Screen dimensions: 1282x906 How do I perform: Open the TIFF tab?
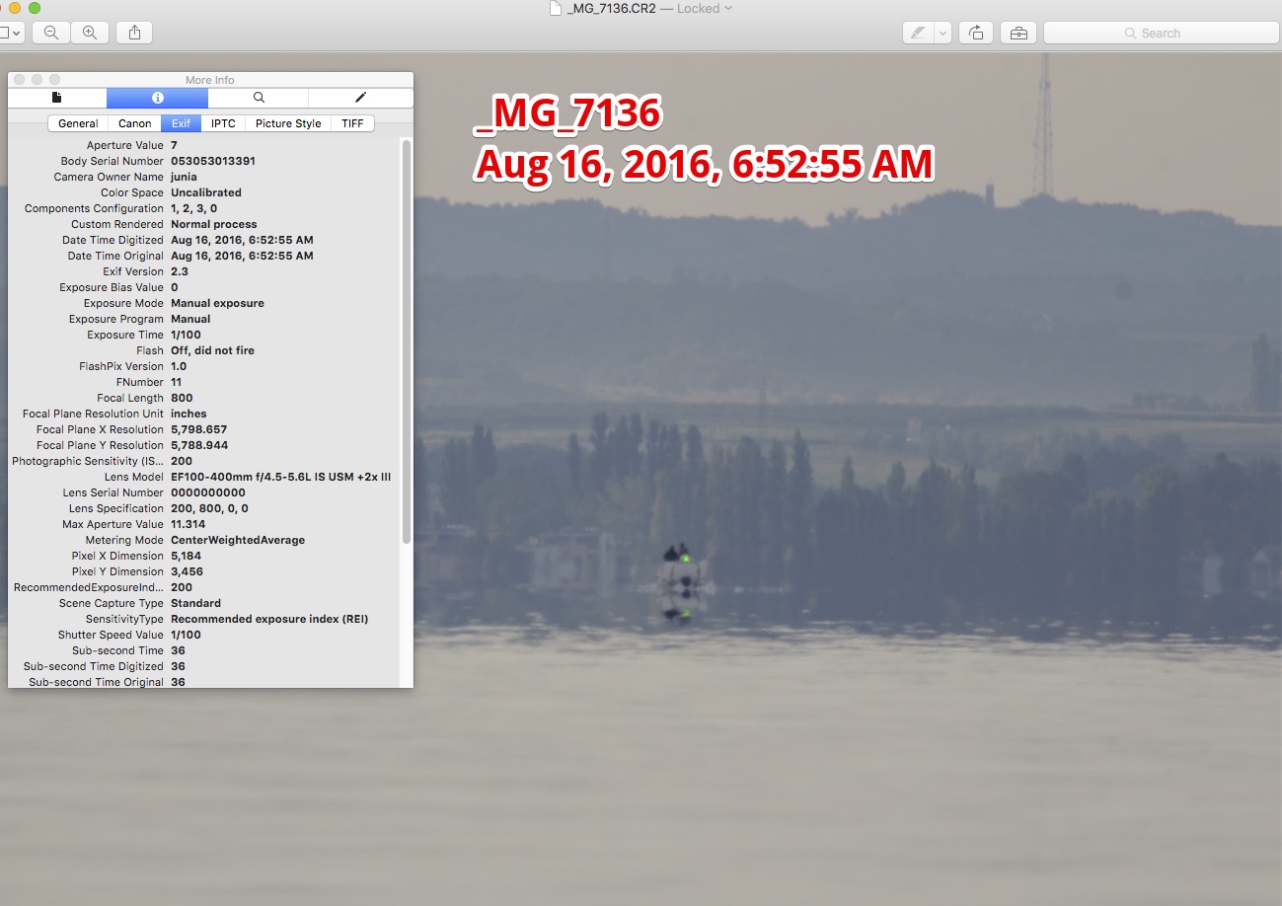352,123
